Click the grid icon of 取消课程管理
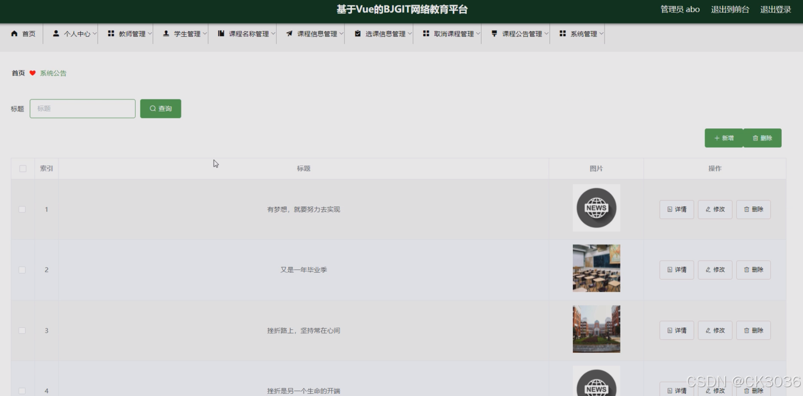This screenshot has height=396, width=803. 426,33
